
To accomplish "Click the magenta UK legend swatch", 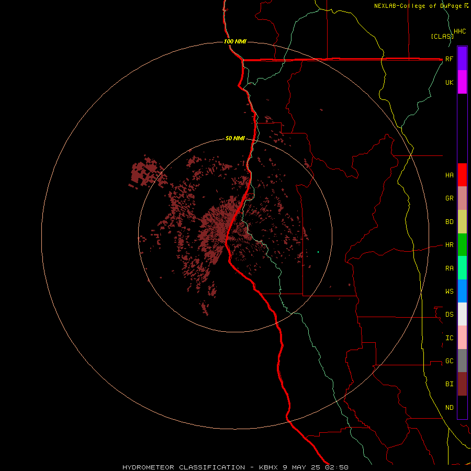I will click(x=462, y=82).
